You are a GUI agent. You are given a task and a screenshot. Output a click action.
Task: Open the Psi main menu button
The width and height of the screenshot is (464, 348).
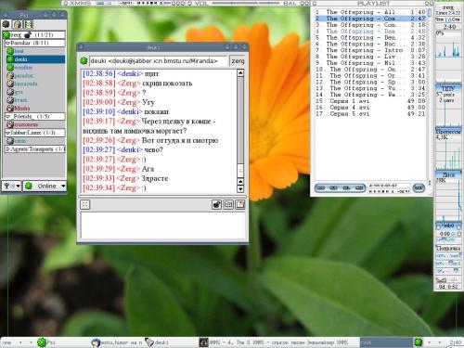click(x=11, y=186)
